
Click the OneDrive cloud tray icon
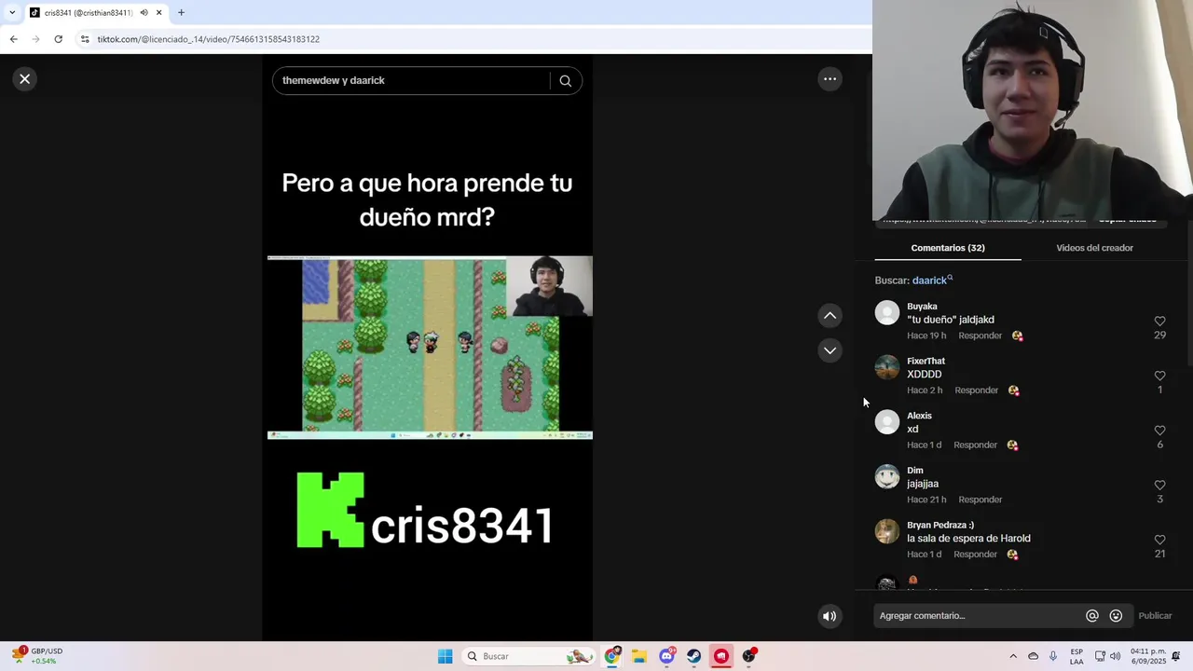(x=1033, y=656)
